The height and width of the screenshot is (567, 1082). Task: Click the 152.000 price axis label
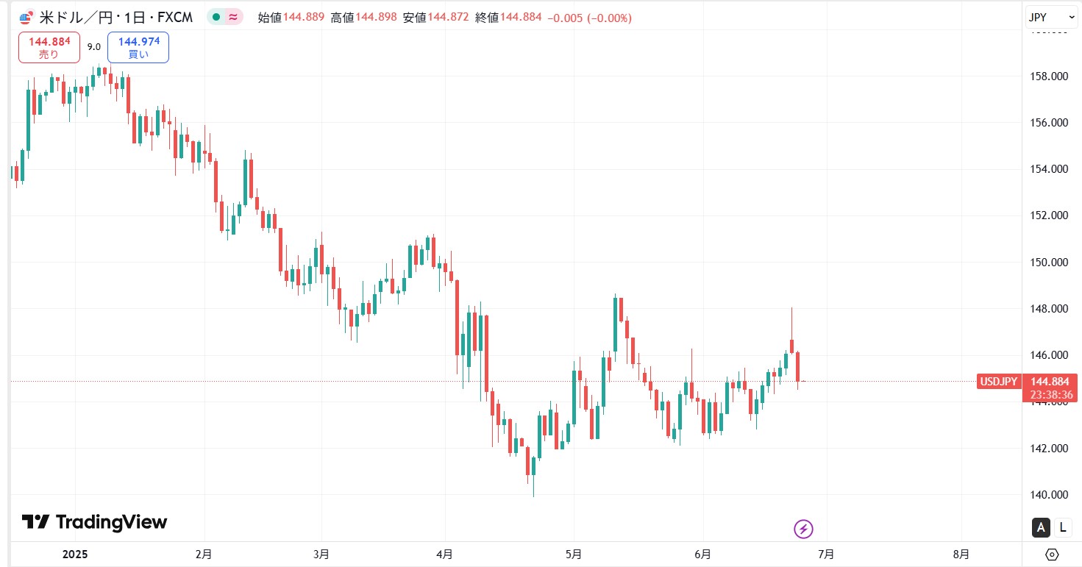click(x=1049, y=215)
